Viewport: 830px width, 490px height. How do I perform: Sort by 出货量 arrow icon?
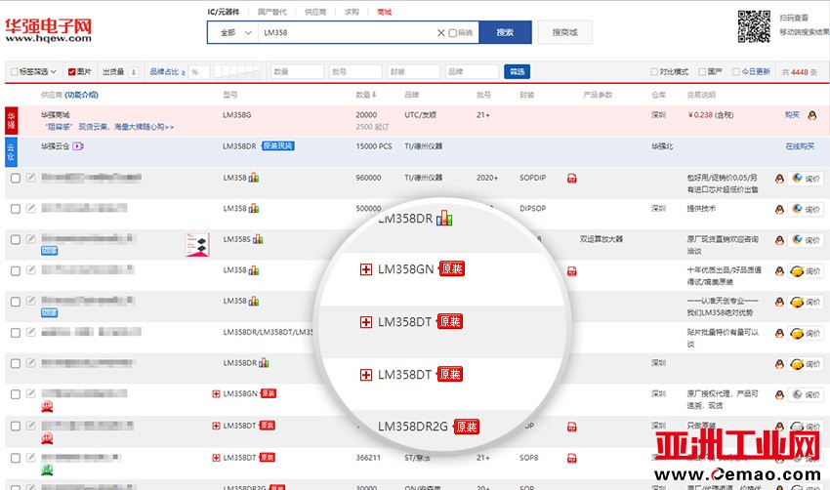coord(134,72)
